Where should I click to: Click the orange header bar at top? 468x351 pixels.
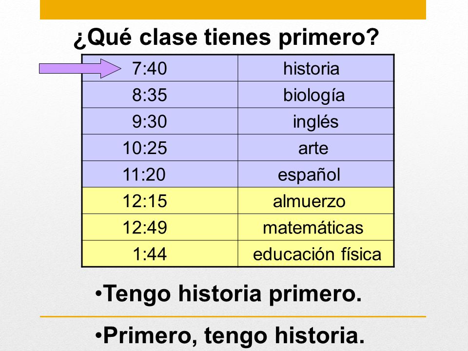[x=233, y=10]
